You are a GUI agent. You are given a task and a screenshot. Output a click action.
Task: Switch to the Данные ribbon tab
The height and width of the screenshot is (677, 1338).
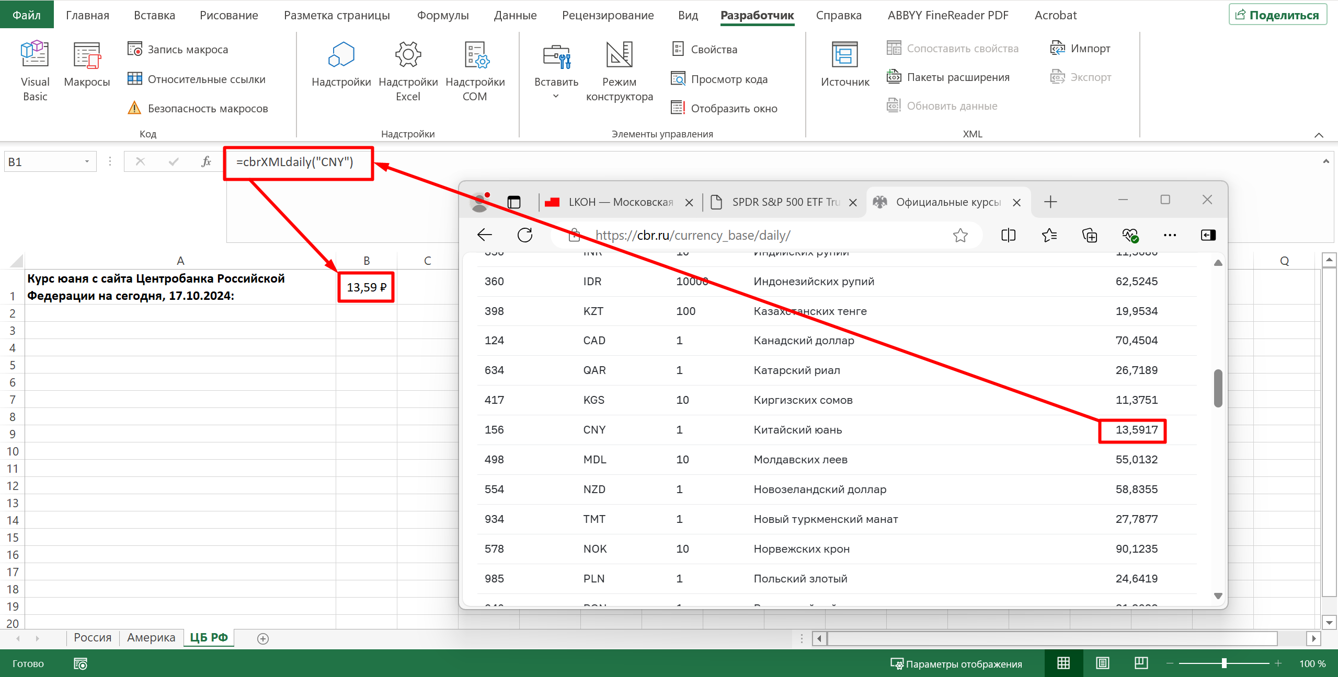515,15
